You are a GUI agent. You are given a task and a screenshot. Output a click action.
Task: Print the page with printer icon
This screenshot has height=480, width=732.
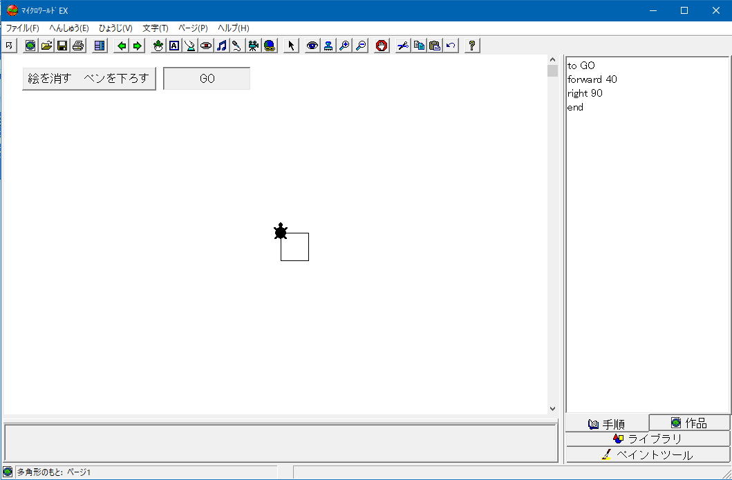[x=78, y=46]
